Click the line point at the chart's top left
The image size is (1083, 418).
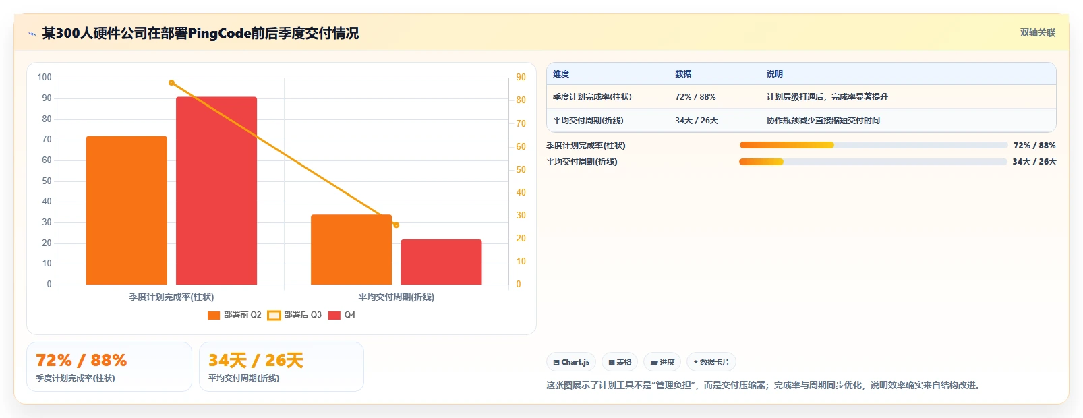click(x=171, y=83)
